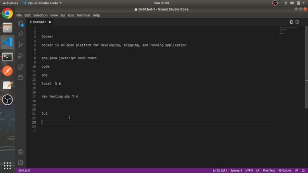Click the Go Live status bar button
Screen dimensions: 308x173
point(285,171)
